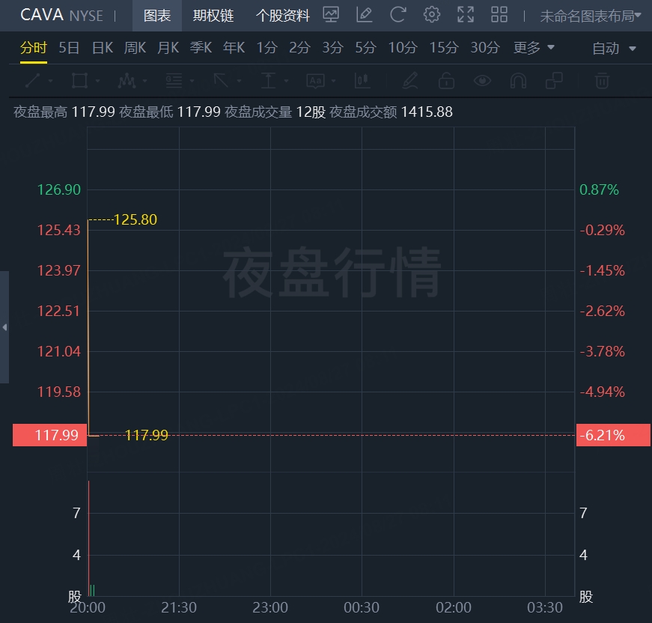The image size is (652, 623).
Task: Select 分时 timeframe
Action: point(34,48)
